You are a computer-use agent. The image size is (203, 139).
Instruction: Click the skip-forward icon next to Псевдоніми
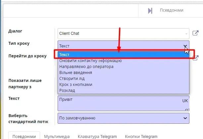pos(150,11)
